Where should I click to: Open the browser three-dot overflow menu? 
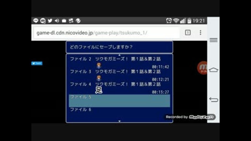pyautogui.click(x=201, y=33)
